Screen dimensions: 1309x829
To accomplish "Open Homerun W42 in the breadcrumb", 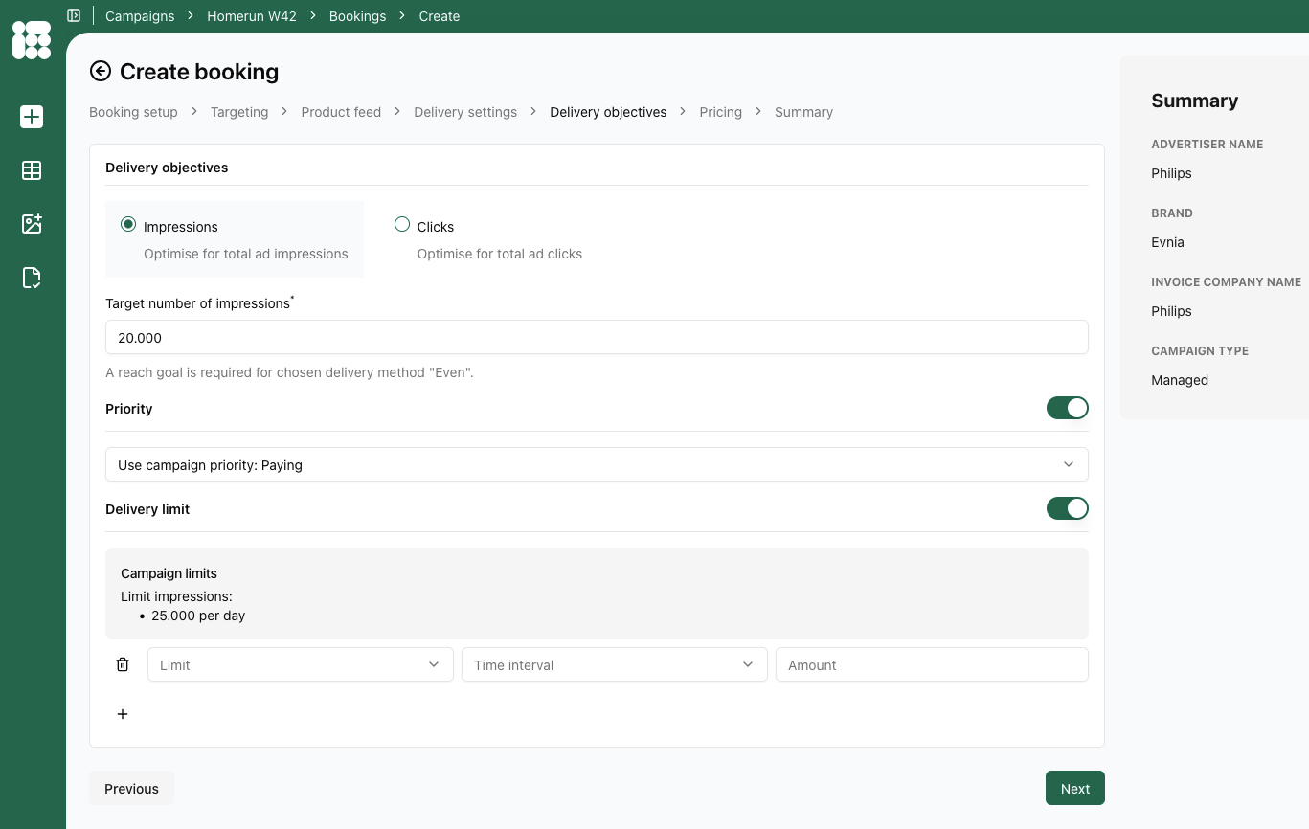I will (x=252, y=16).
